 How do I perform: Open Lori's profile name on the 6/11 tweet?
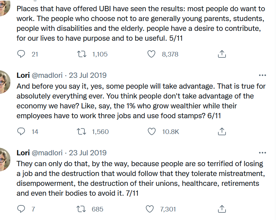pos(23,76)
